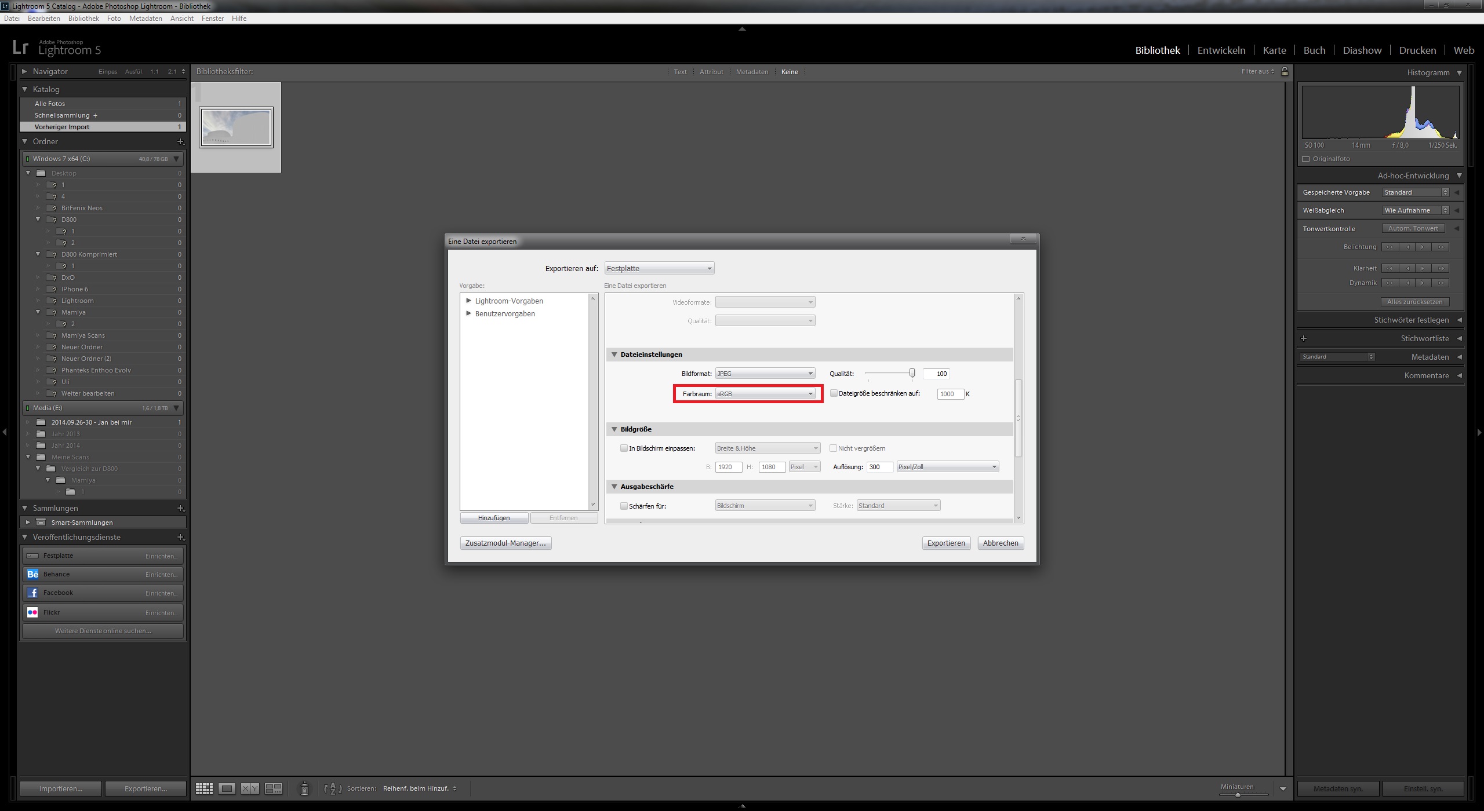Reverse sort order with A-Z icon
This screenshot has height=811, width=1484.
tap(333, 788)
